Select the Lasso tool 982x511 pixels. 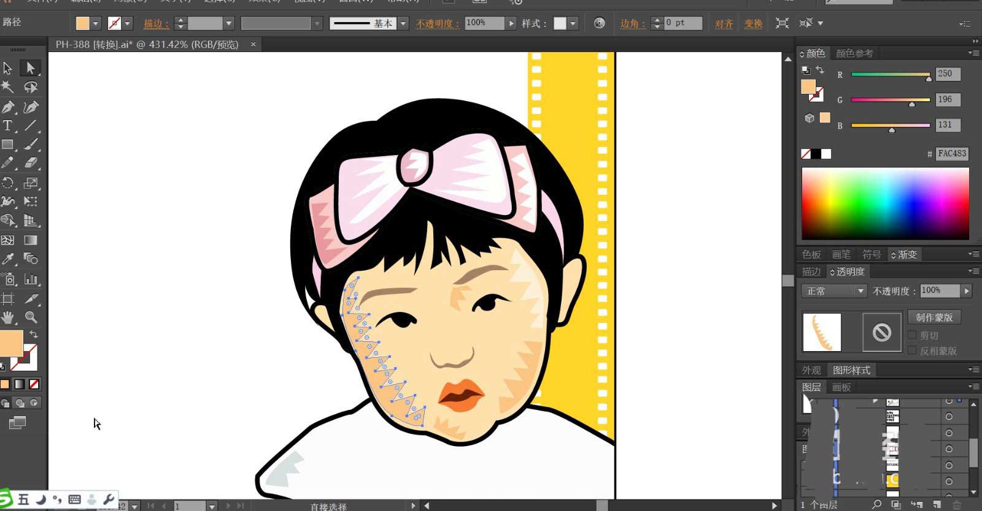point(30,87)
